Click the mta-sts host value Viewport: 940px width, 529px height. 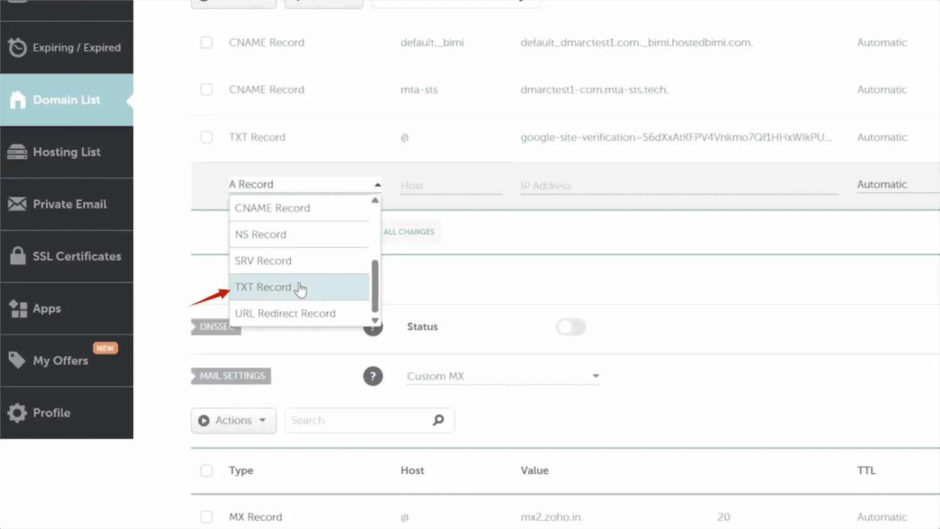(x=419, y=90)
